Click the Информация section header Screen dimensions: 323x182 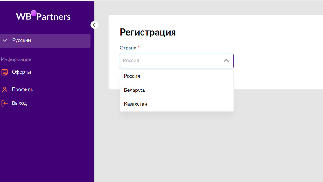16,59
